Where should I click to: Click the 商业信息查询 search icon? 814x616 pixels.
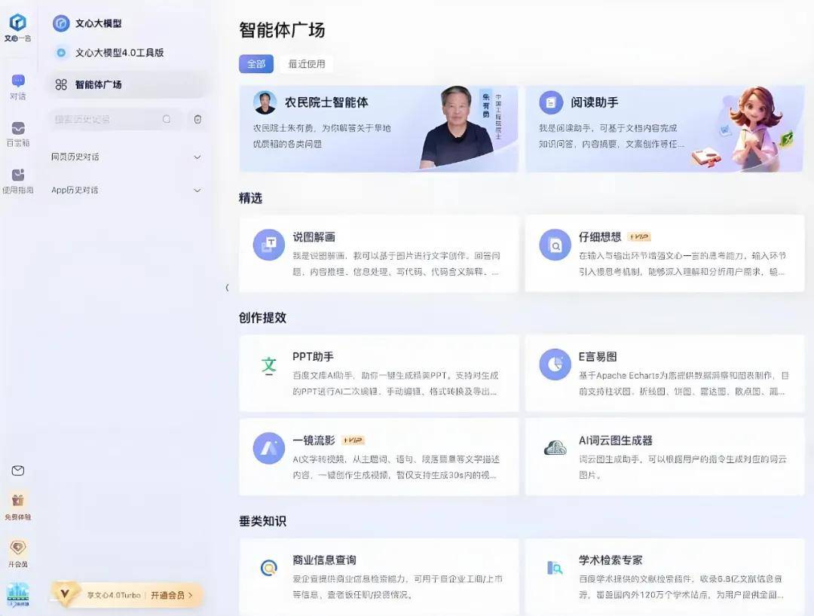point(268,568)
